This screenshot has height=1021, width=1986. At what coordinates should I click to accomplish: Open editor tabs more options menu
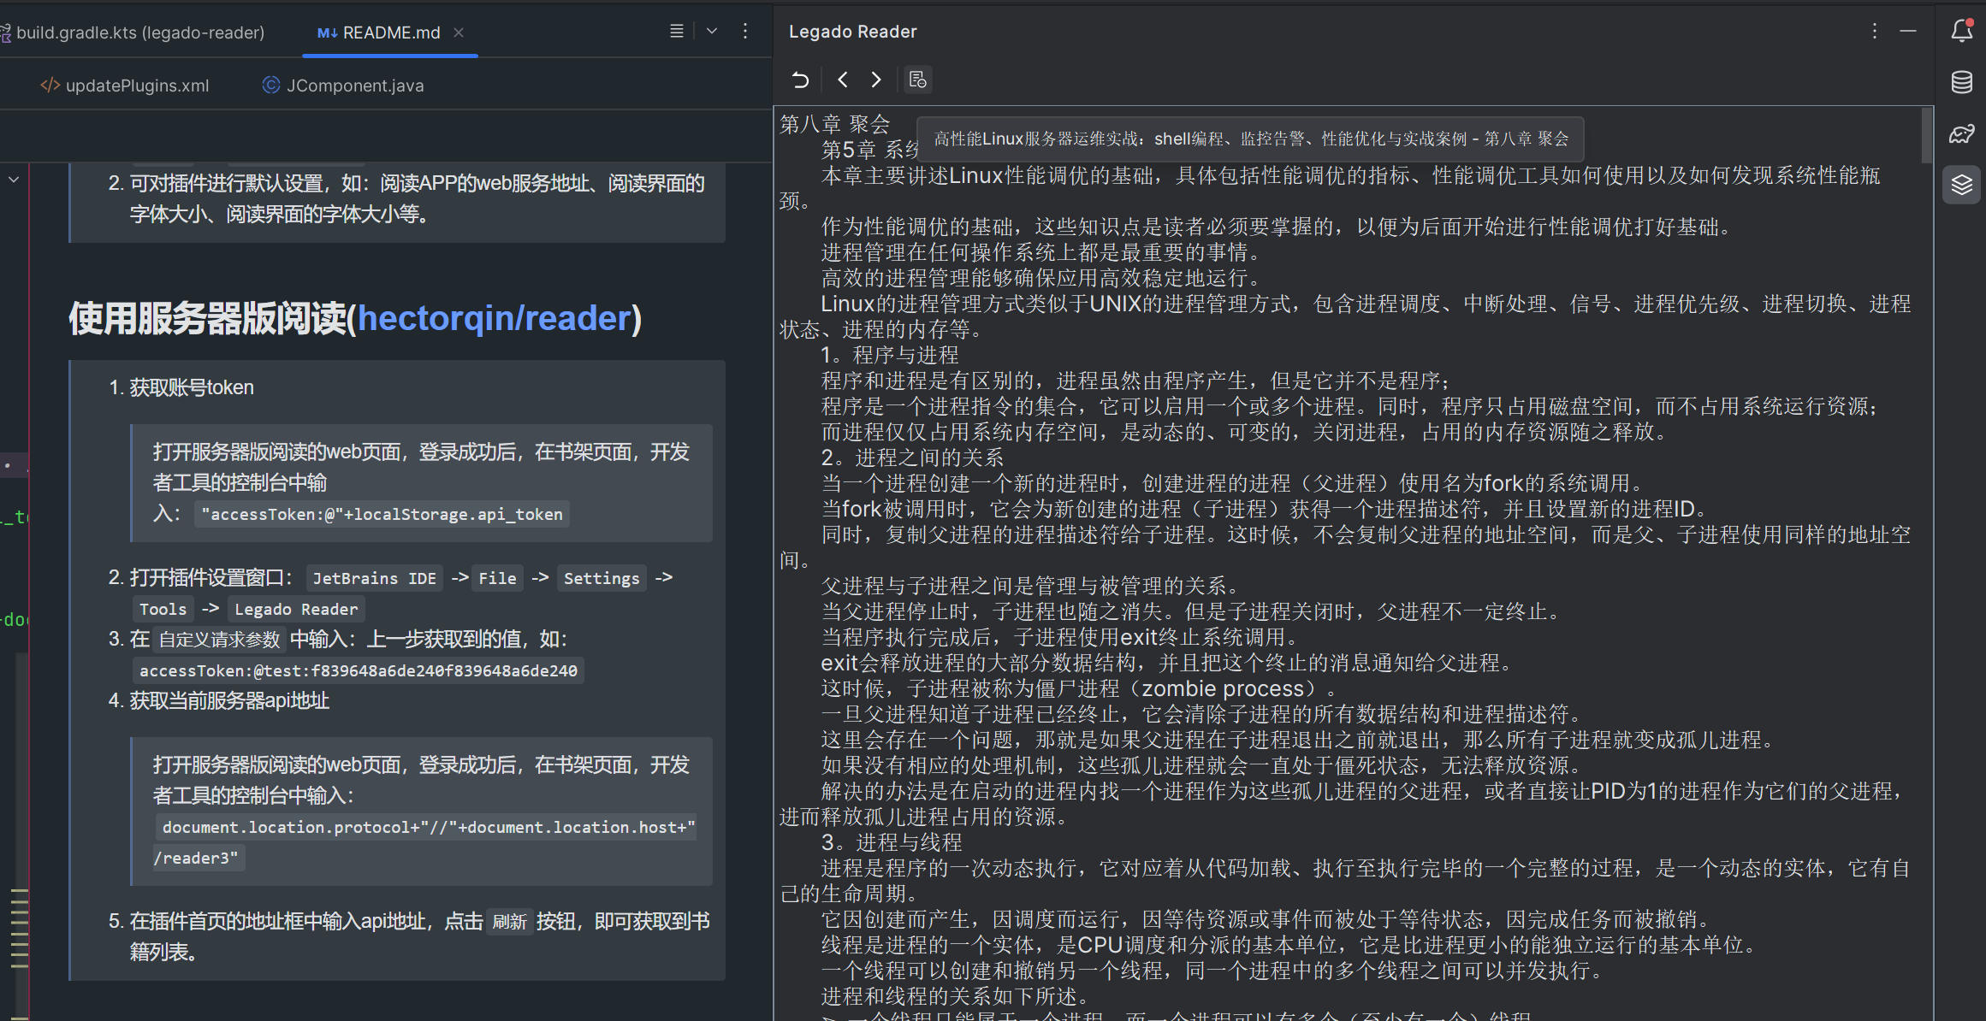[745, 31]
